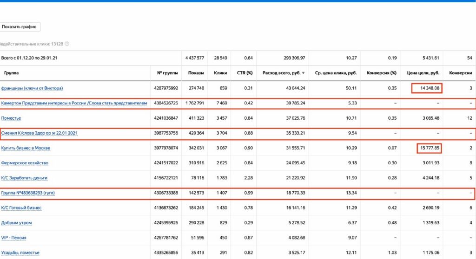Viewport: 476px width, 259px height.
Task: Sort the table by the "Показы" column header
Action: coord(196,73)
